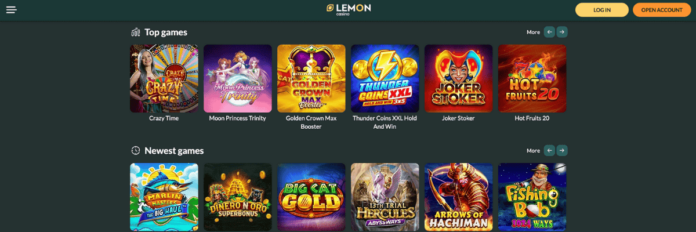Viewport: 696px width, 232px height.
Task: Open the hamburger menu icon
Action: point(12,10)
